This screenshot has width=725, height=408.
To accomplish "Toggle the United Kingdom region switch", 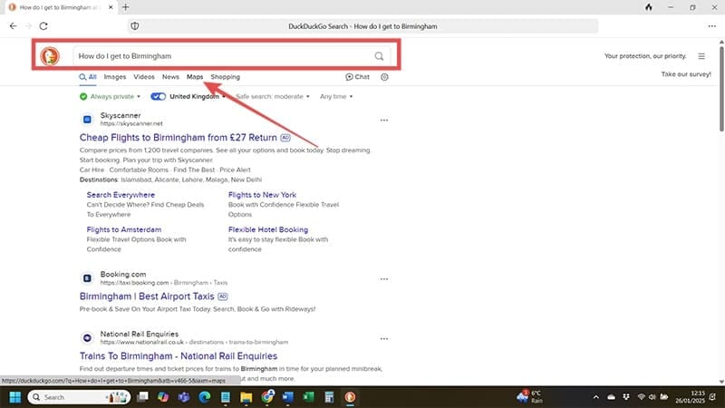I will pyautogui.click(x=159, y=96).
